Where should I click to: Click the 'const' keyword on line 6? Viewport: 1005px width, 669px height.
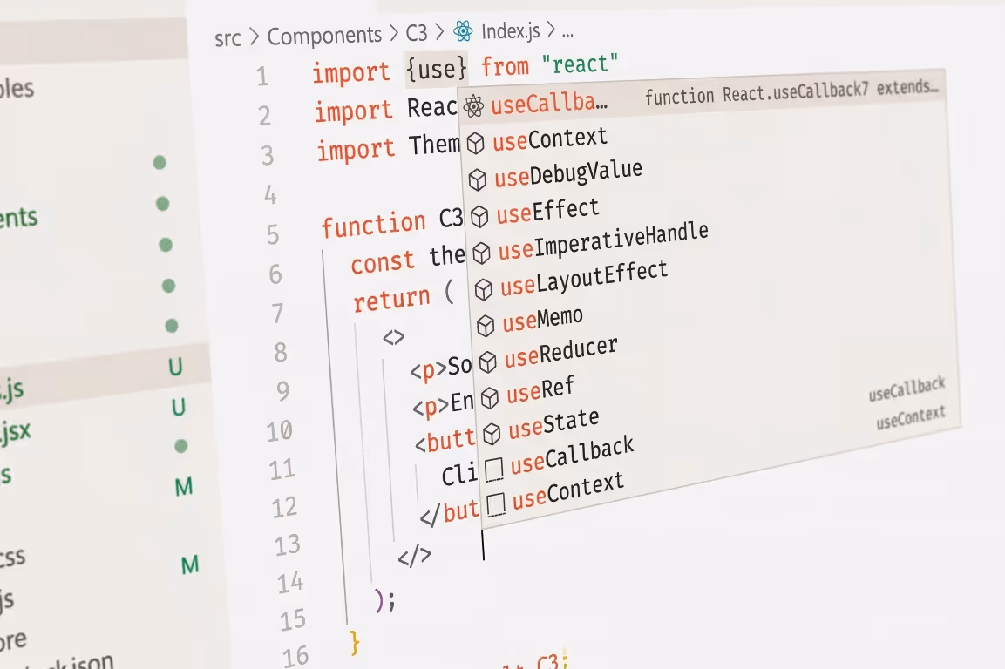click(383, 262)
